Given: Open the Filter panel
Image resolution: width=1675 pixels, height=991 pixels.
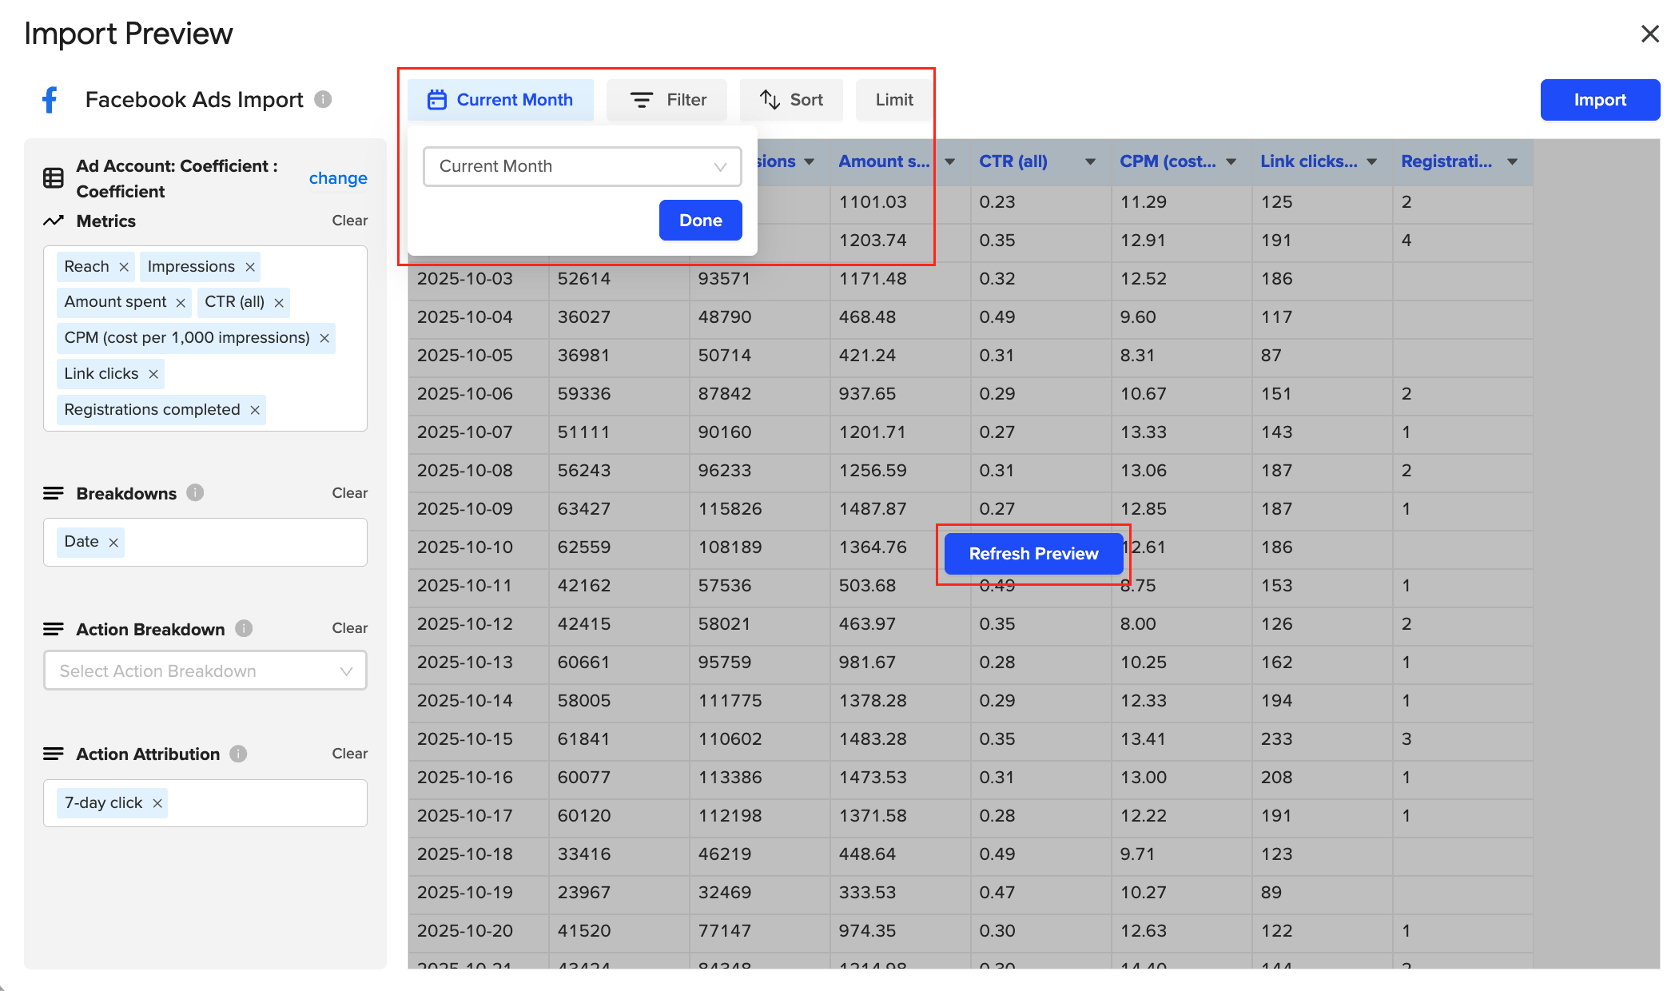Looking at the screenshot, I should coord(666,99).
